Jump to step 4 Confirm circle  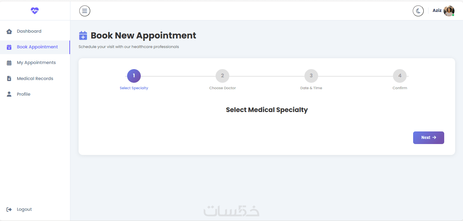(400, 76)
